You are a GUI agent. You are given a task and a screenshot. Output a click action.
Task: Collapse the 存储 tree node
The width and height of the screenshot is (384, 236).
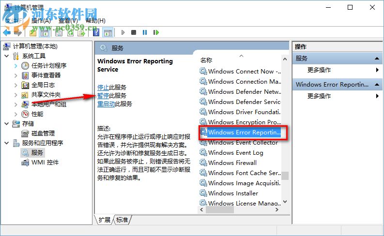(7, 124)
